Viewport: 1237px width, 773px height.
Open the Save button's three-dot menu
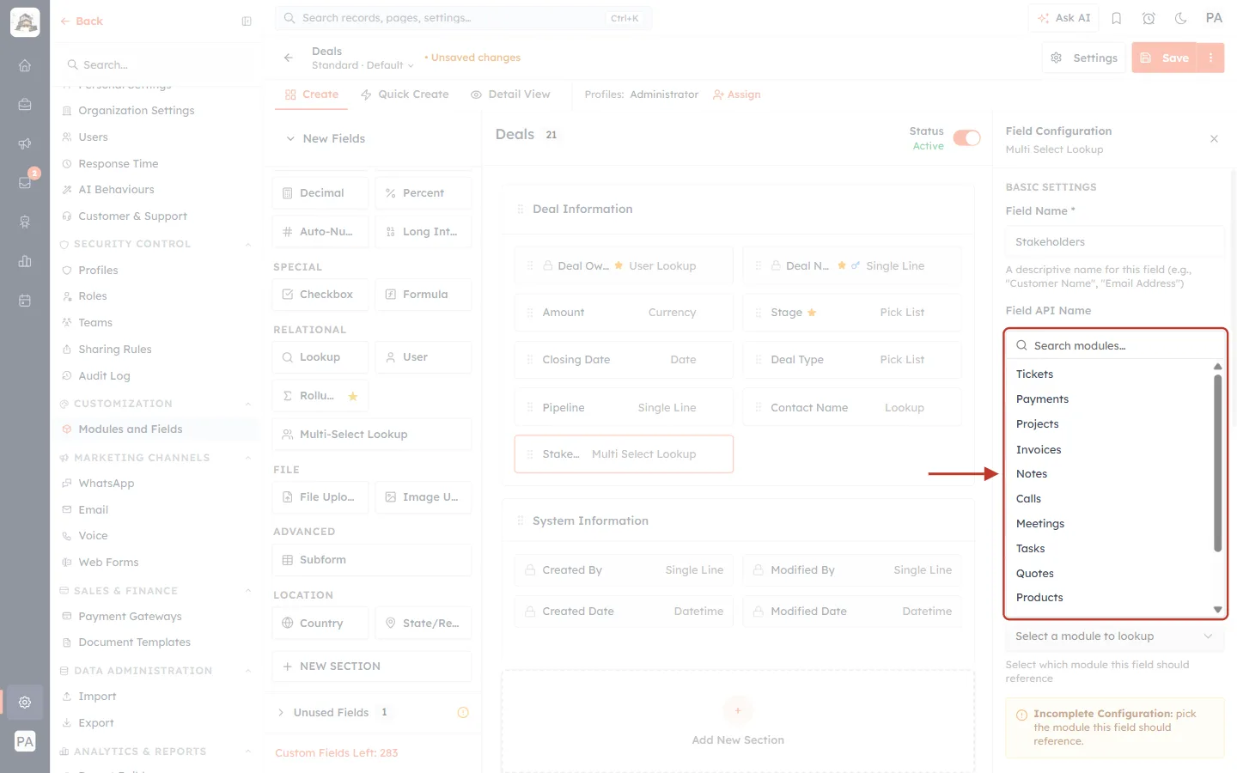(1210, 58)
